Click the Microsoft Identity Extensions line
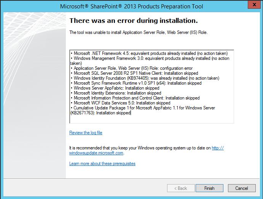 (x=116, y=93)
